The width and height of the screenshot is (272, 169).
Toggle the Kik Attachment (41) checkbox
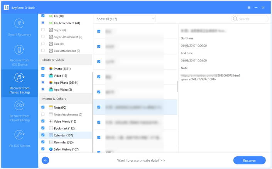[x=43, y=23]
